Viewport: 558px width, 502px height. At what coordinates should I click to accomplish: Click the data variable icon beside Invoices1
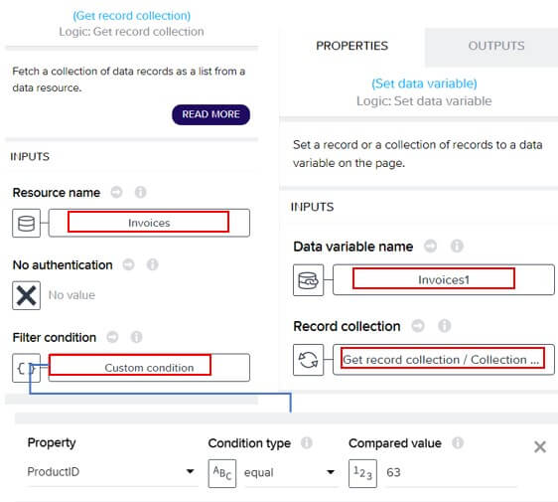pos(308,280)
